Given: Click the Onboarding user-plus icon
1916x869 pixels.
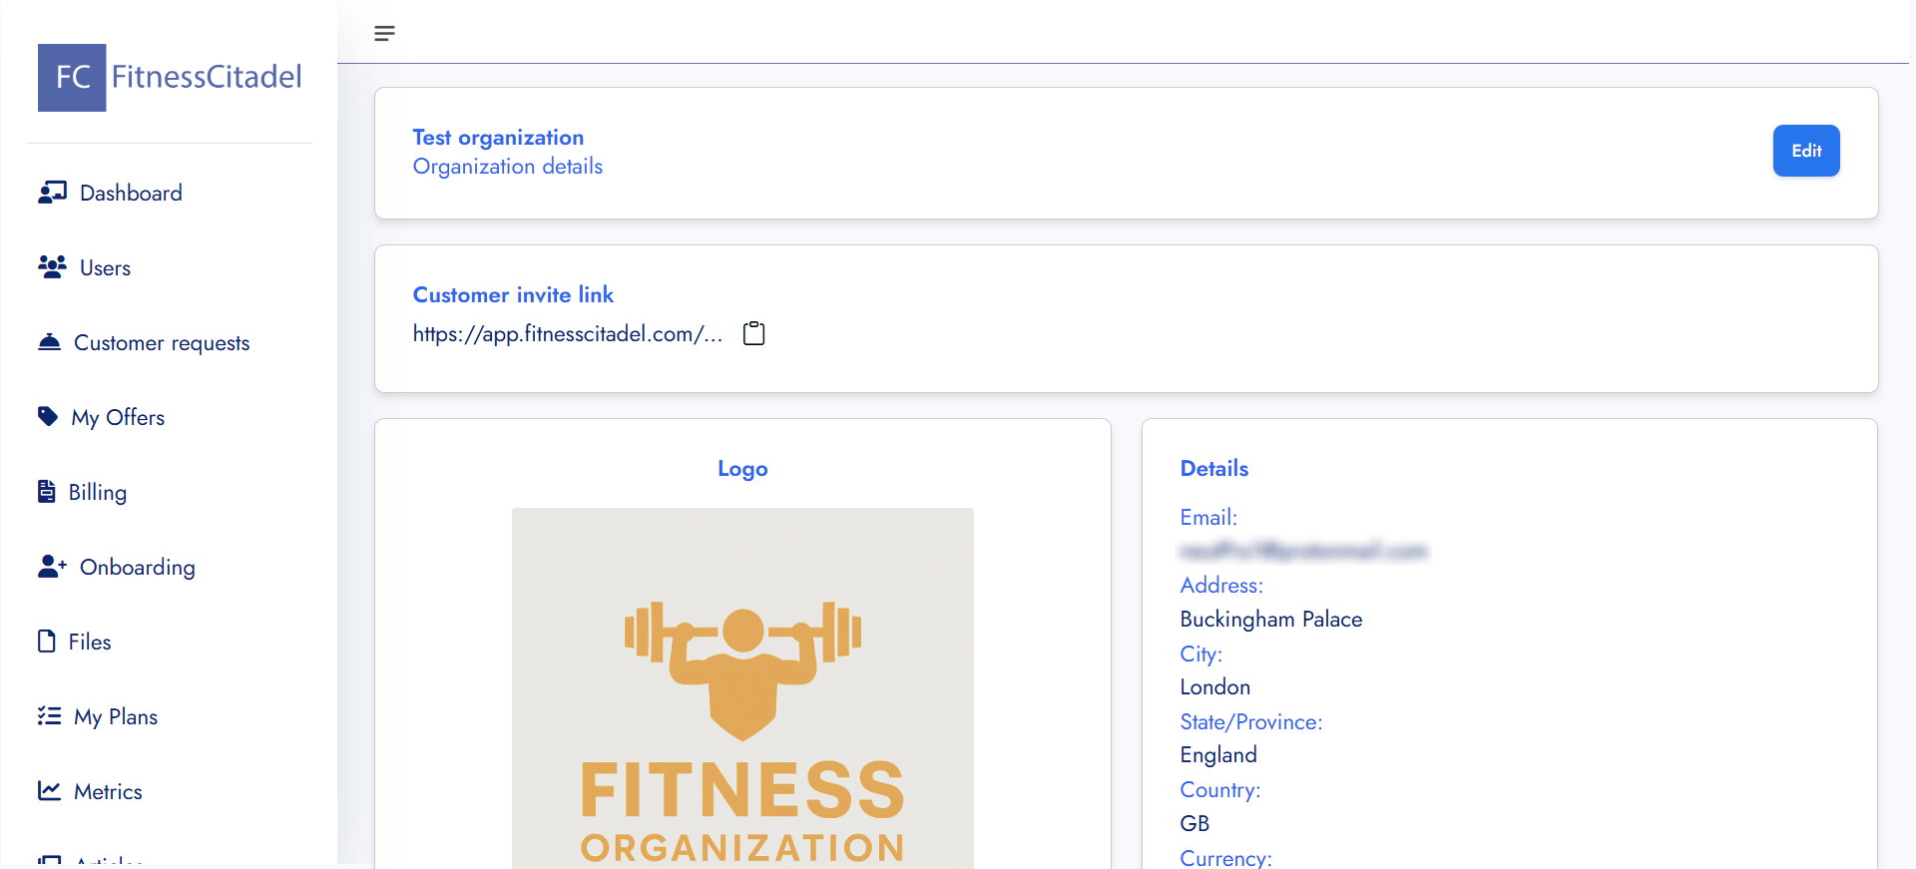Looking at the screenshot, I should [52, 567].
